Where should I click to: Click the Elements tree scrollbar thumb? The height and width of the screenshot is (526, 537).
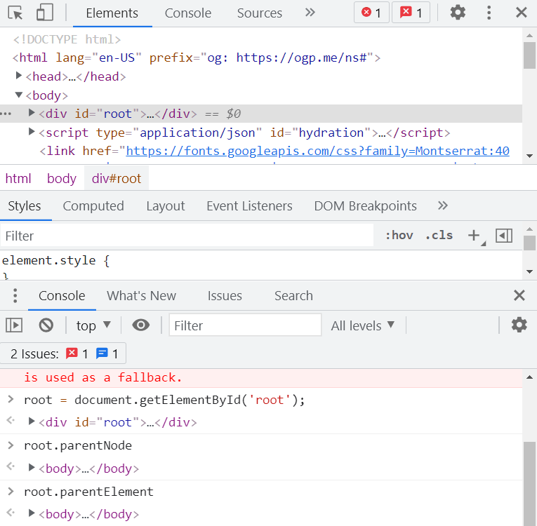tap(529, 55)
